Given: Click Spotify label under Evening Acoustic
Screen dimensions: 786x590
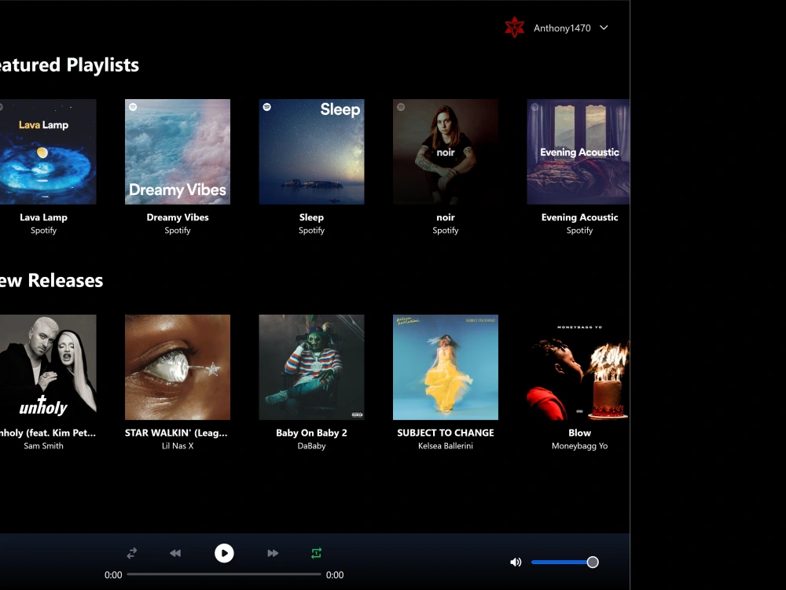Looking at the screenshot, I should (579, 230).
